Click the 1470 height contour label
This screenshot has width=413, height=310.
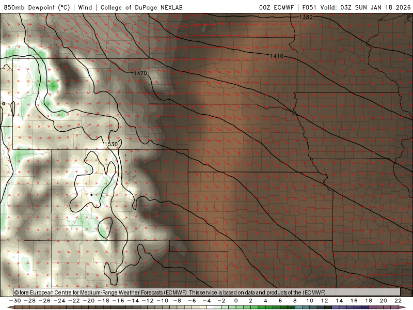tap(140, 73)
